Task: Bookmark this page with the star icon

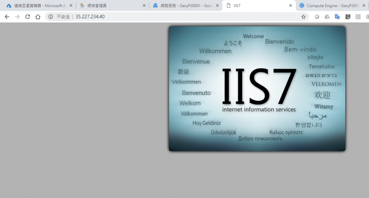Action: pos(303,17)
